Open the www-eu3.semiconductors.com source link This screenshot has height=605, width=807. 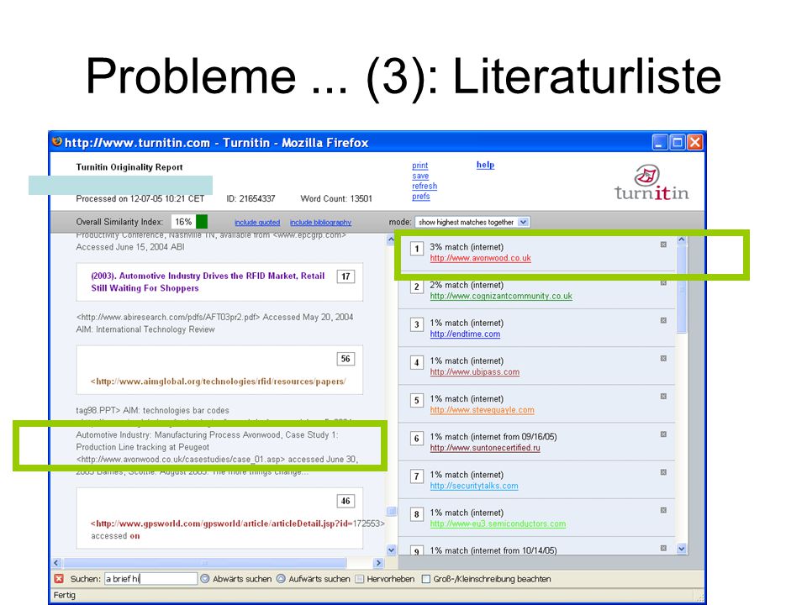(498, 523)
